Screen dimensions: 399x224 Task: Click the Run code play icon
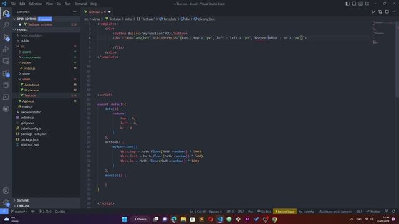[x=373, y=12]
